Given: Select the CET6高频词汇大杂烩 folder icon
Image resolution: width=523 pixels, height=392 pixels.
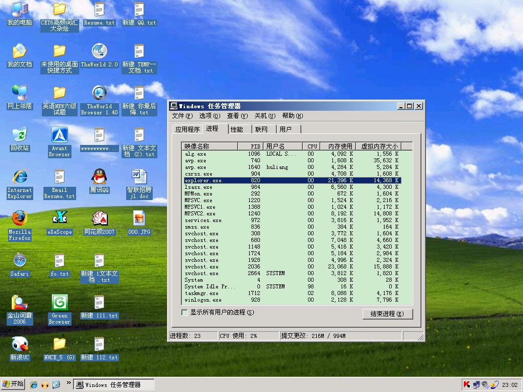Looking at the screenshot, I should pos(60,17).
